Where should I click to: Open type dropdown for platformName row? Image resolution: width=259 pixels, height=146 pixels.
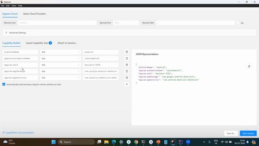click(x=60, y=52)
